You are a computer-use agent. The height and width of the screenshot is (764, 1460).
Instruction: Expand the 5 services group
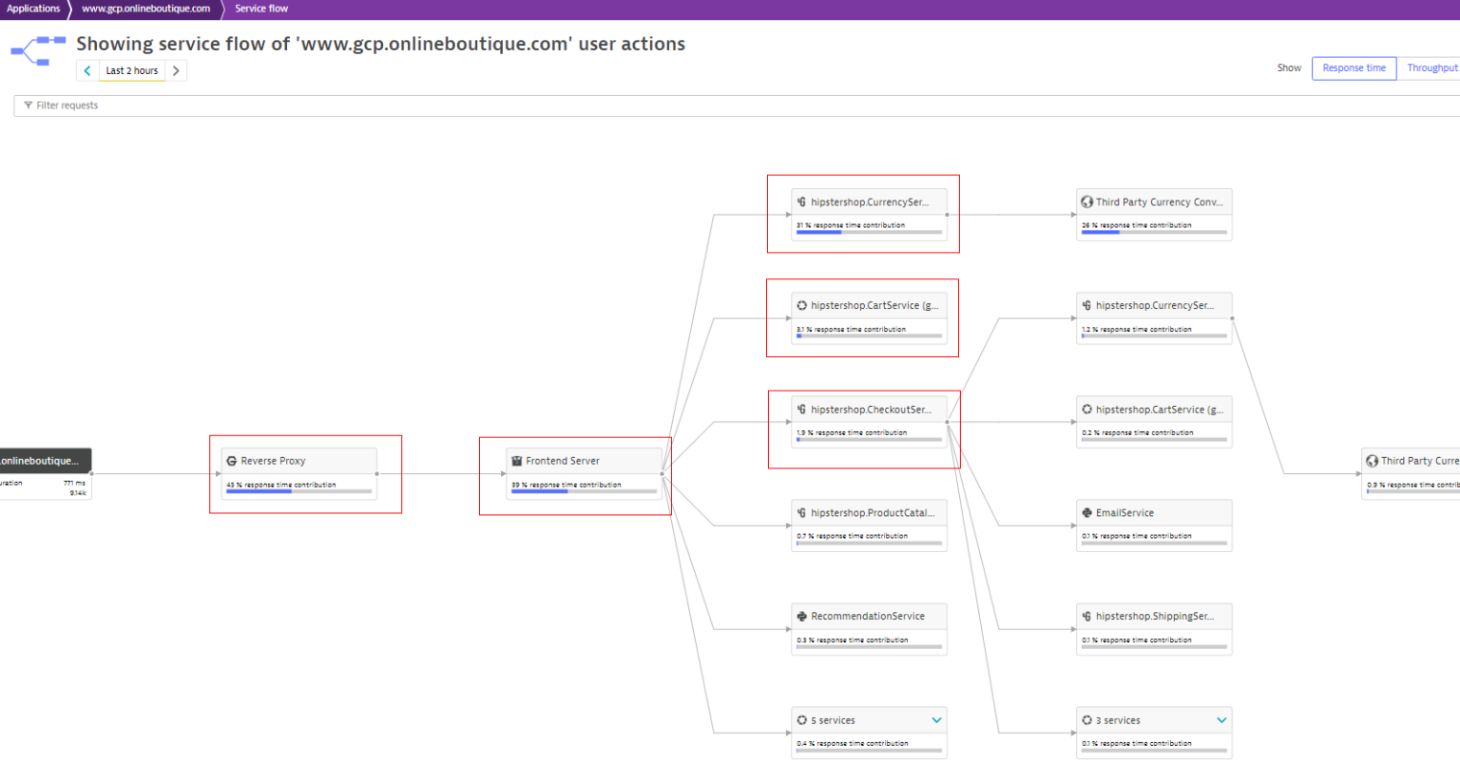(x=936, y=720)
